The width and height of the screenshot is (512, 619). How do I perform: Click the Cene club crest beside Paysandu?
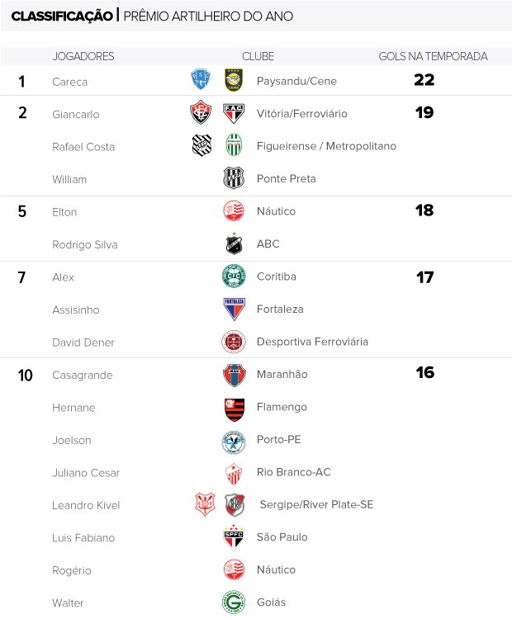(x=234, y=80)
